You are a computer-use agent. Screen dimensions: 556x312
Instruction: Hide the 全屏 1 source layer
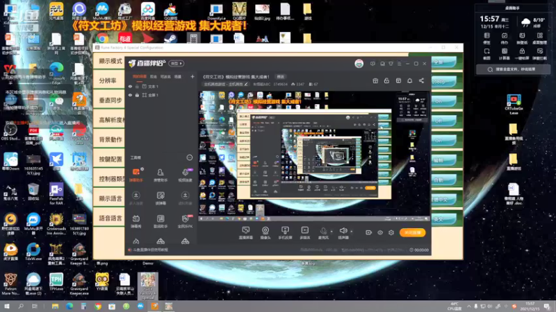(x=130, y=95)
